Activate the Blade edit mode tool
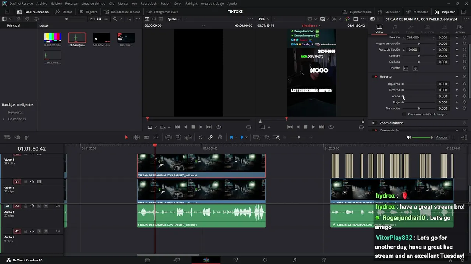The height and width of the screenshot is (264, 471). [146, 137]
